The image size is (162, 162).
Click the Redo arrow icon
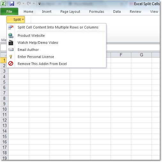(29, 4)
